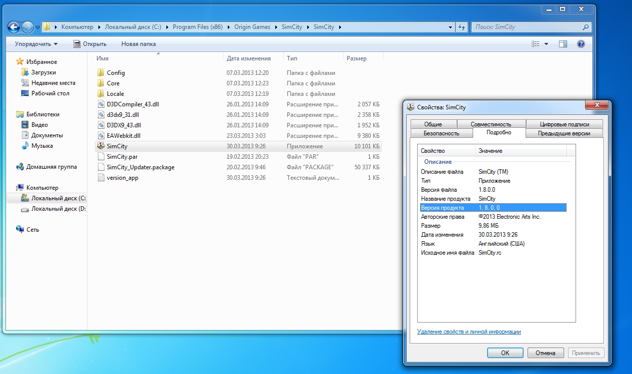
Task: Select the Авторские права property row
Action: (x=492, y=217)
